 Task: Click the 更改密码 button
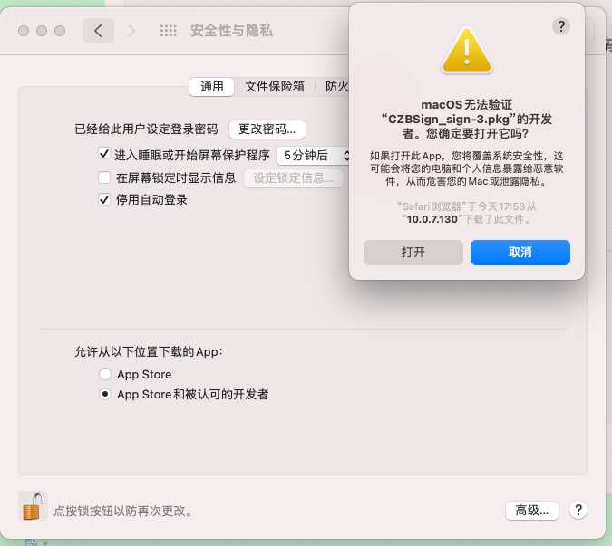(x=267, y=129)
